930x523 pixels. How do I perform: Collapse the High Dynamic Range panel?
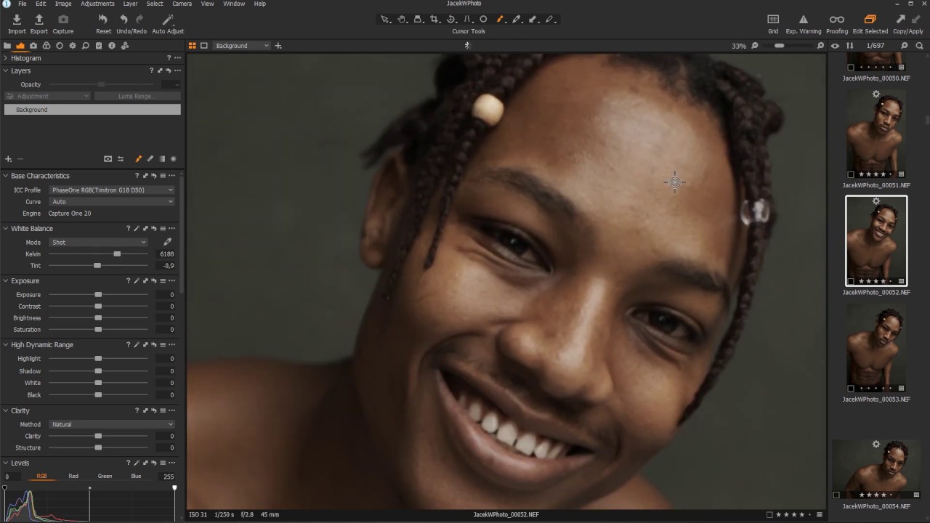point(5,345)
